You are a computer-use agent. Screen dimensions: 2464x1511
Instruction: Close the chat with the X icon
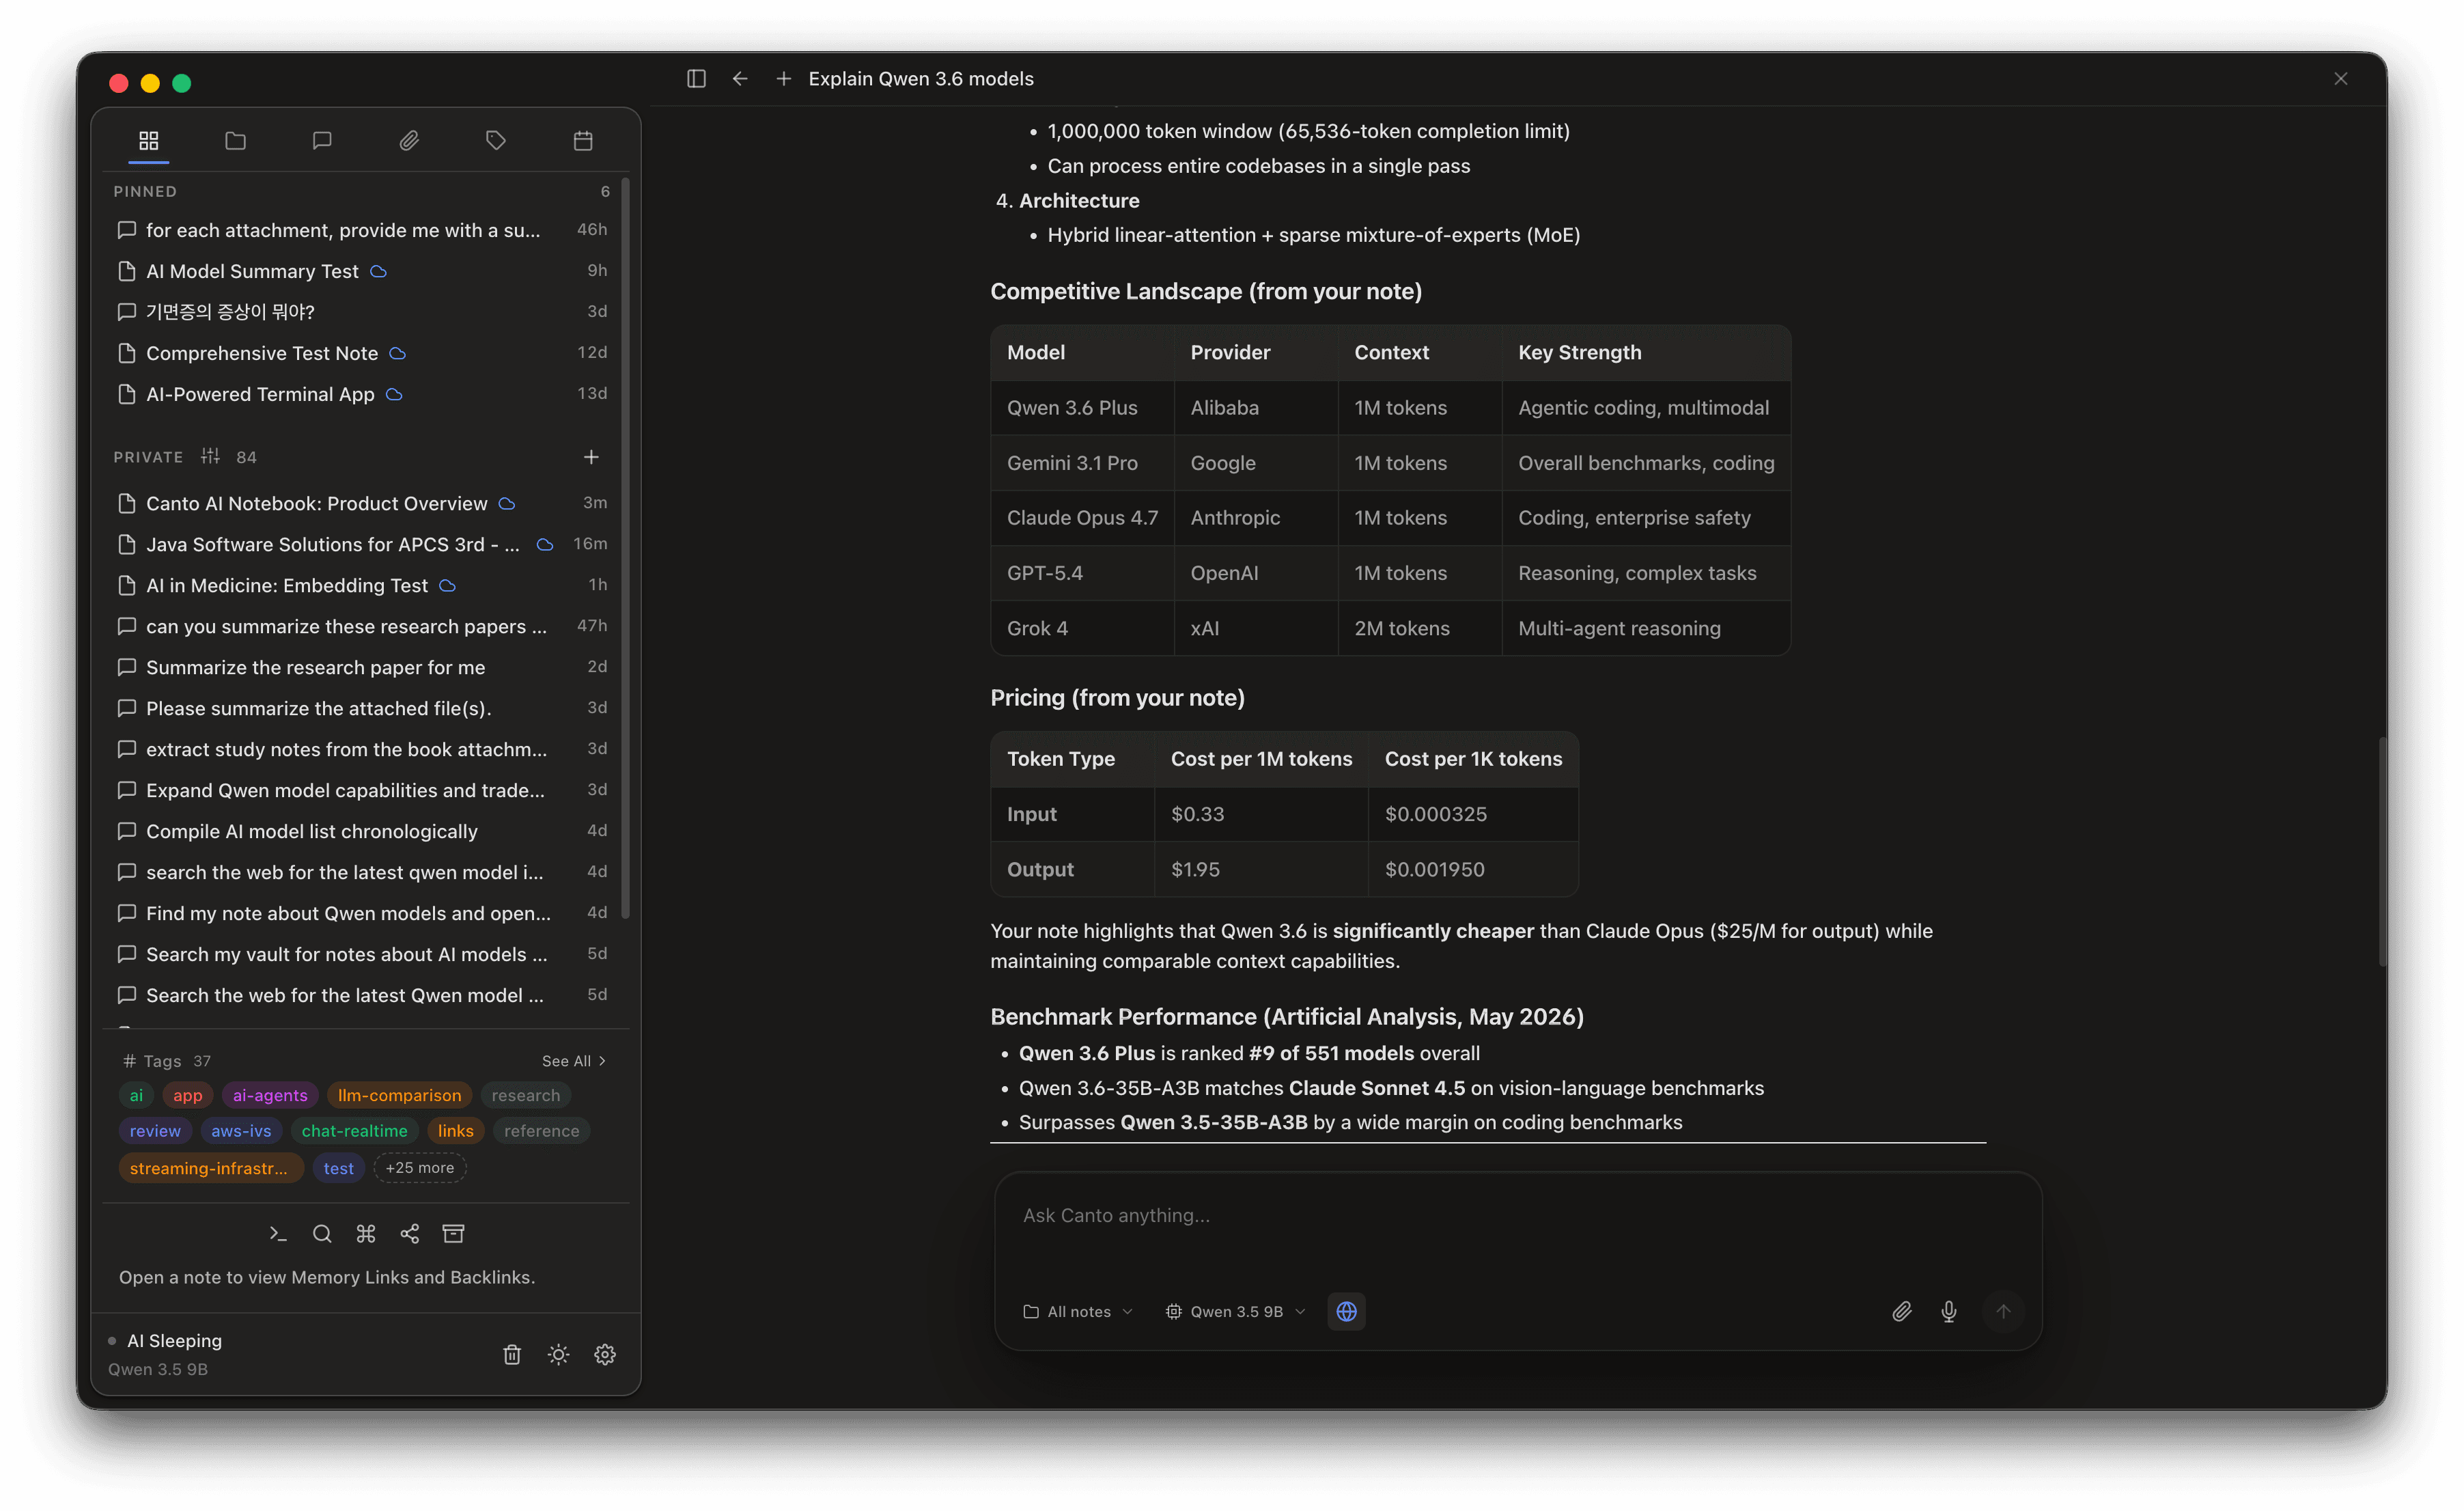2341,78
